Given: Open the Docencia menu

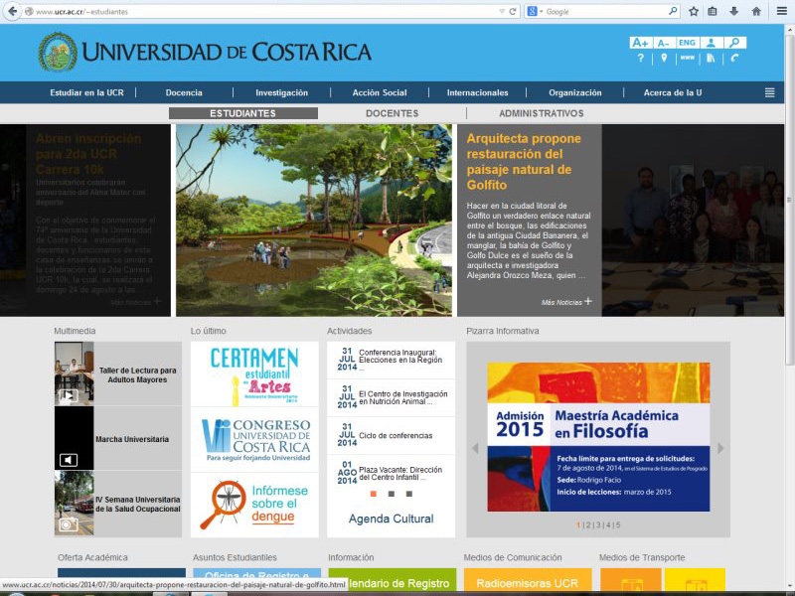Looking at the screenshot, I should (x=184, y=92).
